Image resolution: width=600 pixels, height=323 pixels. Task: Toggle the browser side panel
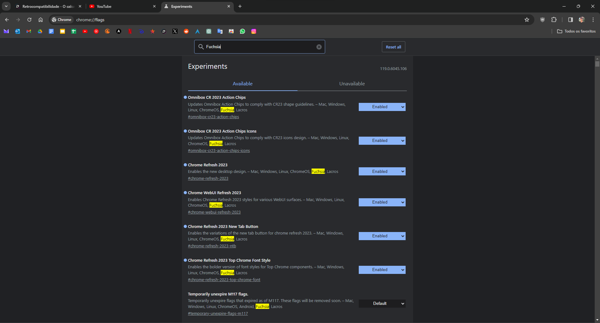570,20
